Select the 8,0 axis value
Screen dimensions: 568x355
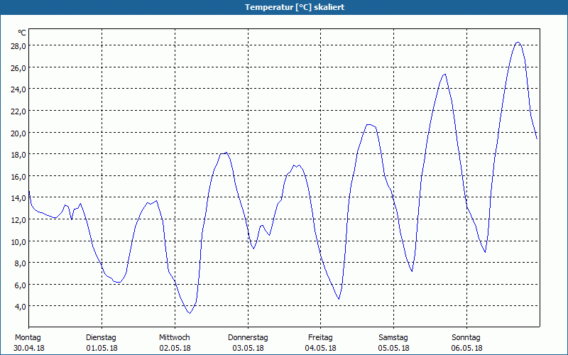click(x=21, y=263)
